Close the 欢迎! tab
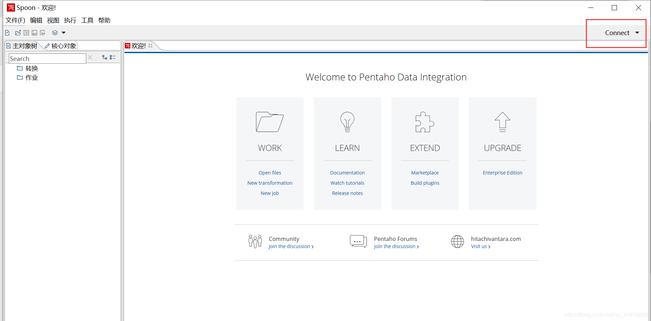651x321 pixels. pos(150,46)
